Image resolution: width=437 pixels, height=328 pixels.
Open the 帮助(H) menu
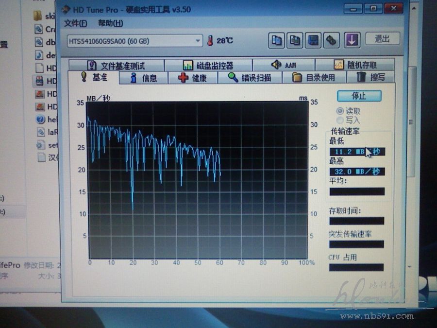(110, 23)
